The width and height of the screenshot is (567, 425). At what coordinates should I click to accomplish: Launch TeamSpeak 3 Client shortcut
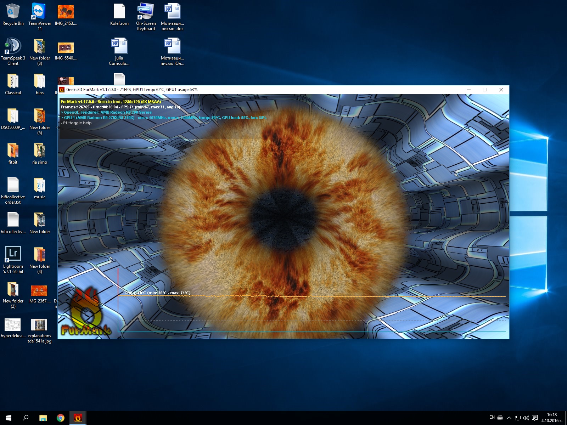pos(13,51)
